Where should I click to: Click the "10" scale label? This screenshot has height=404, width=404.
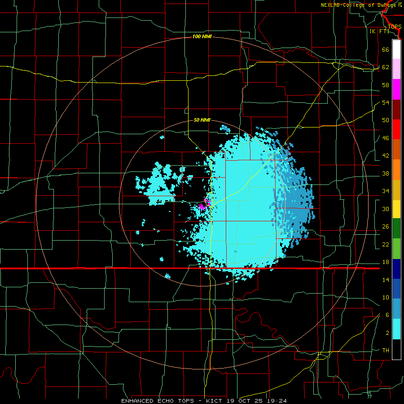(386, 298)
